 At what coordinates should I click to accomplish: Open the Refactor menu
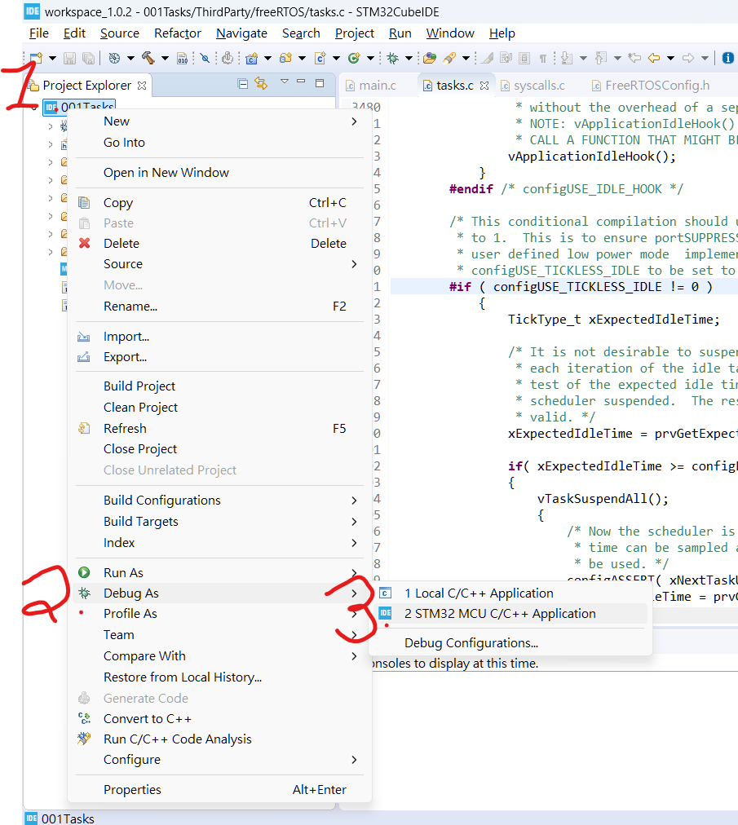(178, 33)
